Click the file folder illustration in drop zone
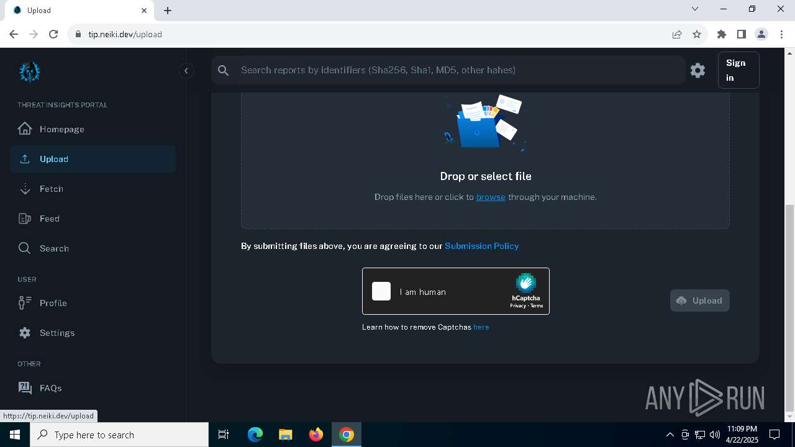795x447 pixels. (485, 122)
